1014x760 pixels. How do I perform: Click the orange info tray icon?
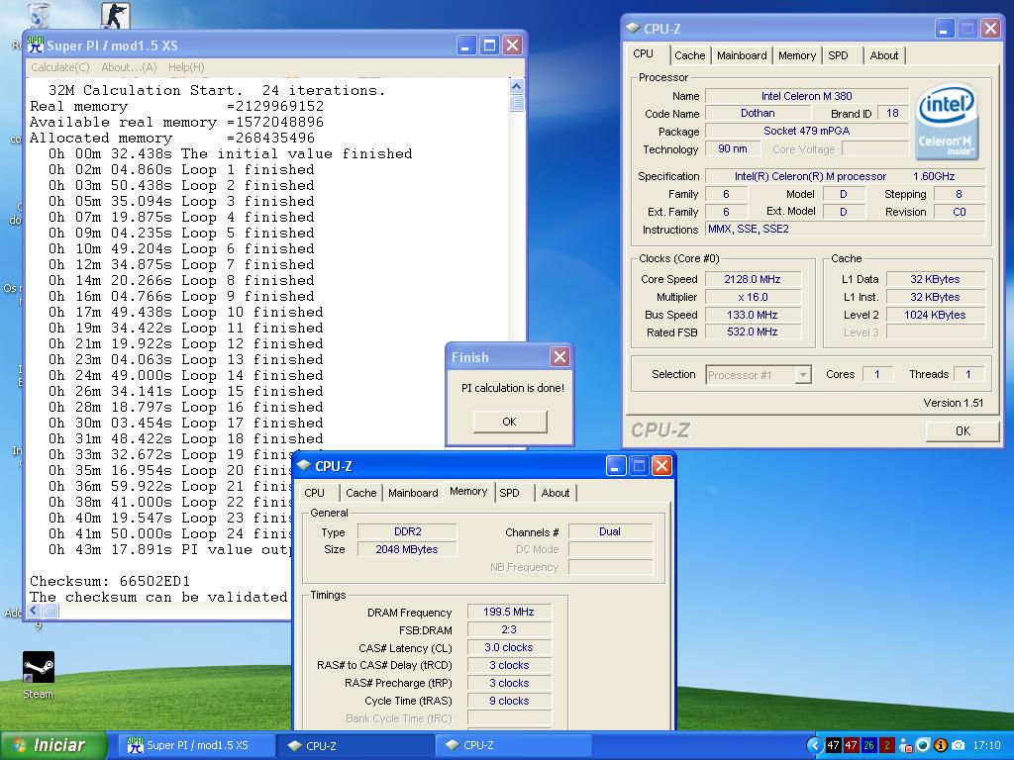point(941,745)
